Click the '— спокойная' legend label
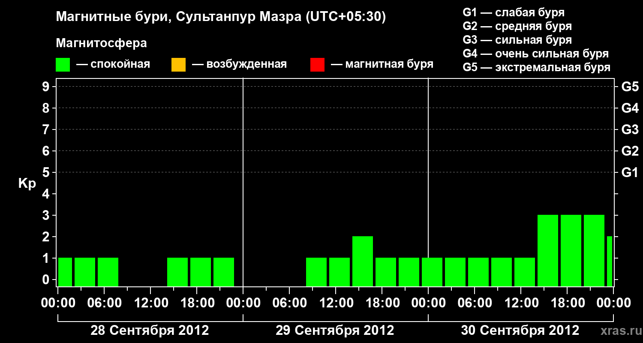The width and height of the screenshot is (643, 343). tap(113, 64)
